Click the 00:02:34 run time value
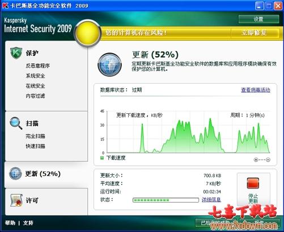The width and height of the screenshot is (284, 232). (x=212, y=192)
